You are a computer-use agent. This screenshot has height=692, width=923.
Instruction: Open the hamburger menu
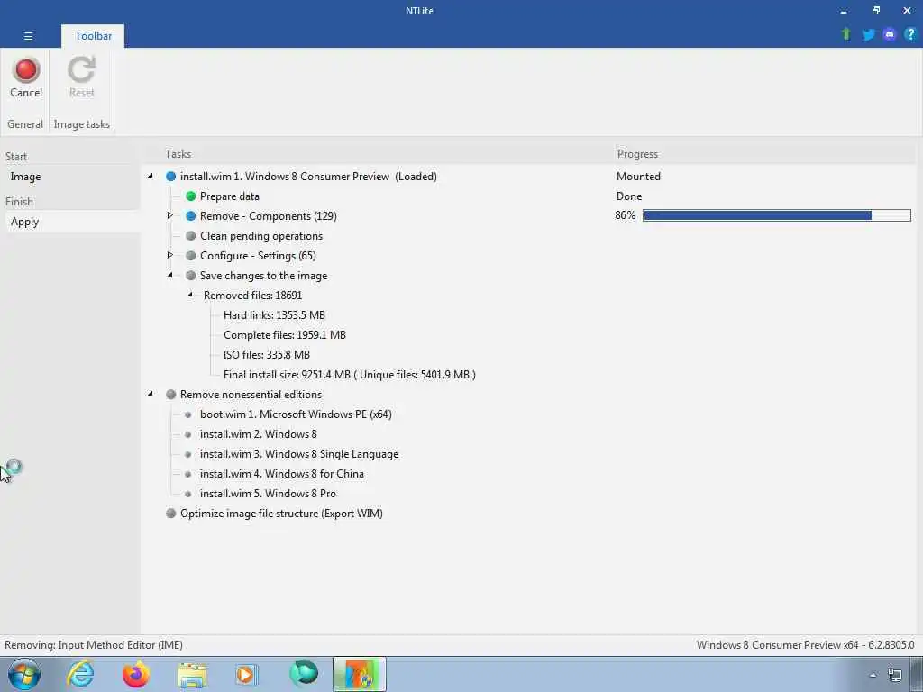click(x=28, y=36)
